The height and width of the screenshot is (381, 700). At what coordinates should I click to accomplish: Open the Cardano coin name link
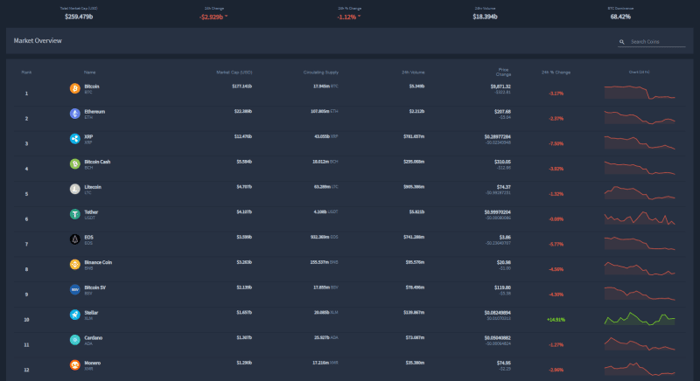(93, 336)
